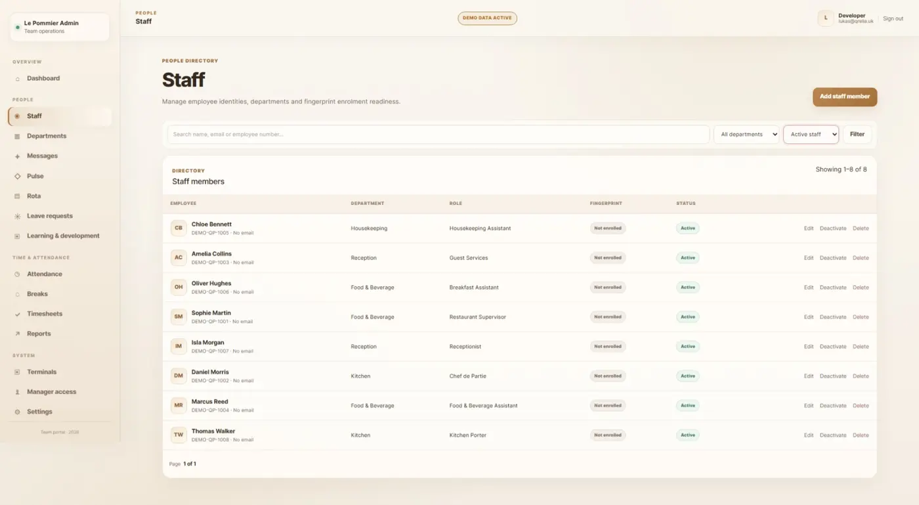The height and width of the screenshot is (505, 919).
Task: Open the Pulse diamond icon
Action: 17,177
